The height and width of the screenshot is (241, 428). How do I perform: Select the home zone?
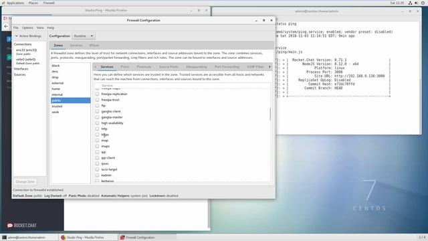[70, 89]
